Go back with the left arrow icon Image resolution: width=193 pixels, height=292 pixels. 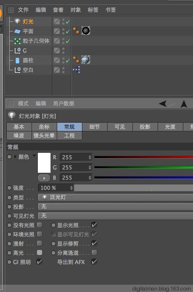pos(162,103)
